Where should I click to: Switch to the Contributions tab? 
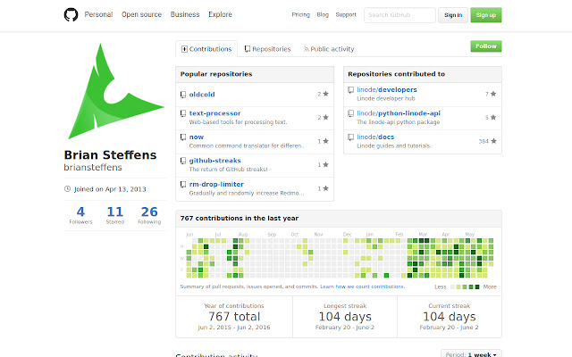click(206, 49)
